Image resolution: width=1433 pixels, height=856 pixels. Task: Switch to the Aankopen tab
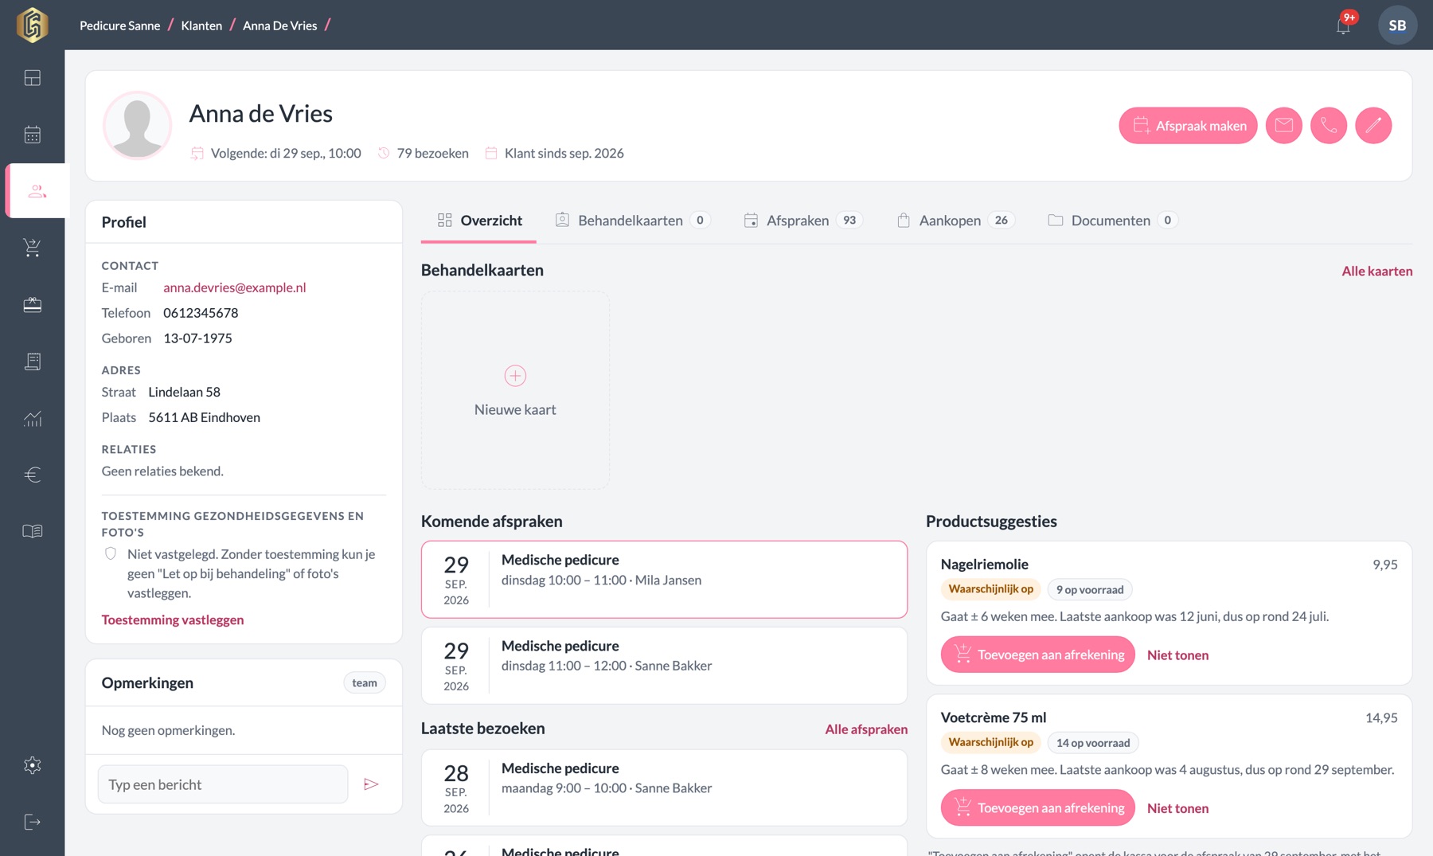pyautogui.click(x=955, y=221)
